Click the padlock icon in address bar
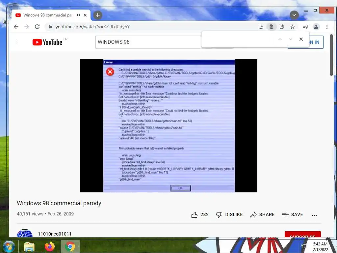 click(50, 27)
